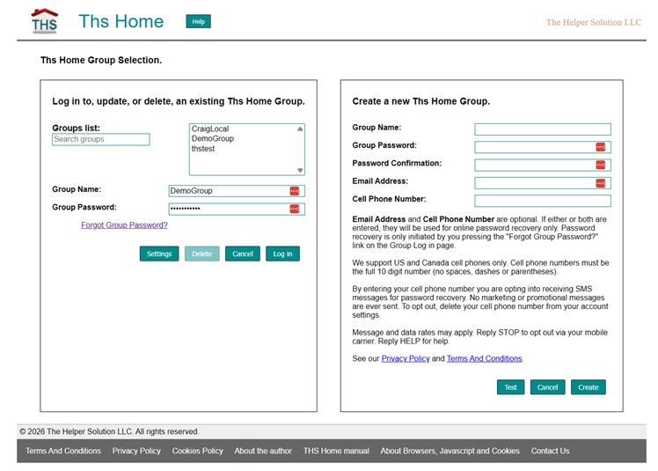Open THS Home manual footer link
The height and width of the screenshot is (471, 658).
click(336, 451)
